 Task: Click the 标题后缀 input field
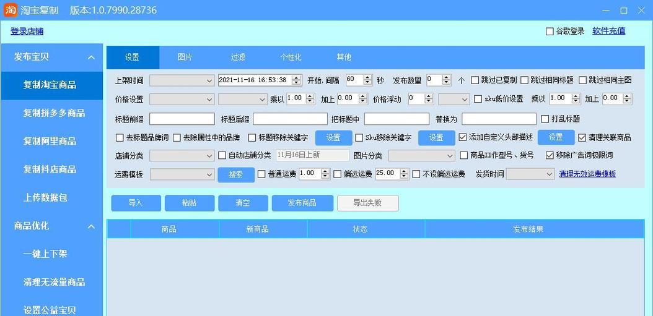[x=291, y=119]
